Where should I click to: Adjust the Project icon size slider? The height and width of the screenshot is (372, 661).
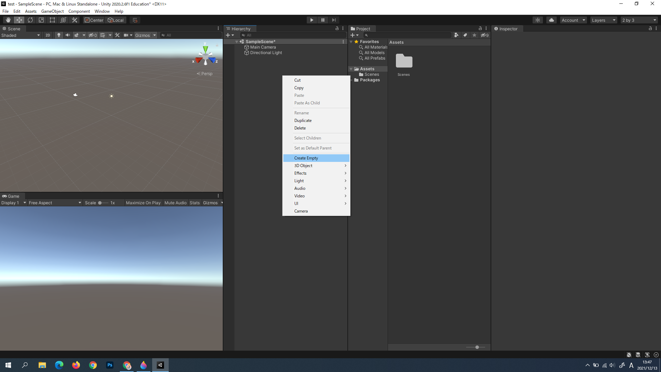[477, 347]
